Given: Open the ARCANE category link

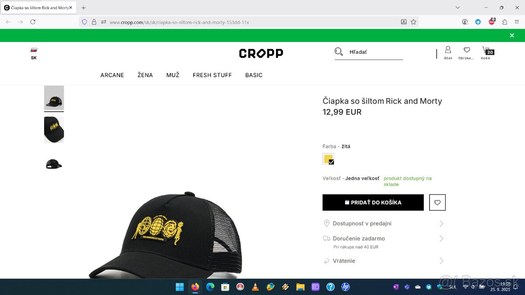Looking at the screenshot, I should click(x=112, y=75).
